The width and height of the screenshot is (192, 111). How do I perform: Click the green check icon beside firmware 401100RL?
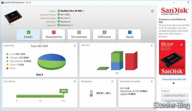coord(59,14)
